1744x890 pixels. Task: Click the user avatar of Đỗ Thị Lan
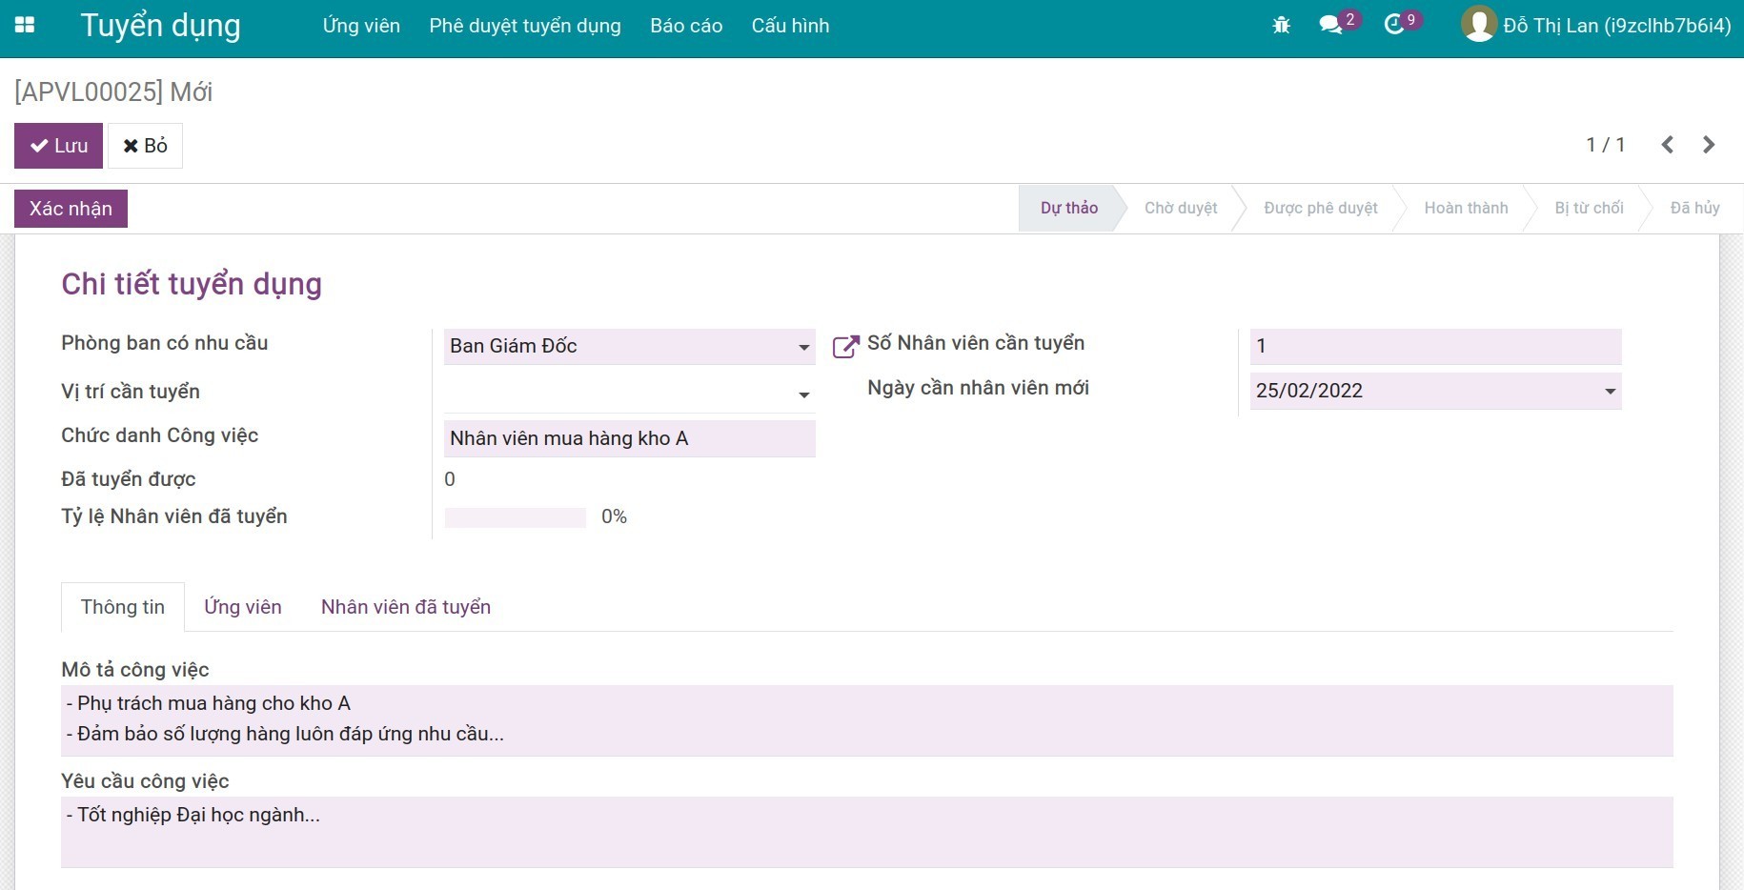[1478, 25]
